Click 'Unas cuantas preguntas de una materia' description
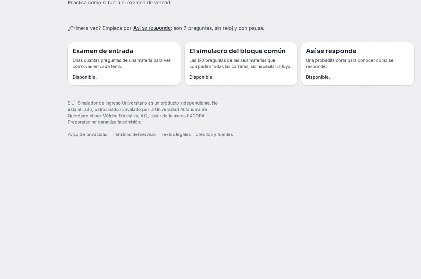 coord(122,63)
